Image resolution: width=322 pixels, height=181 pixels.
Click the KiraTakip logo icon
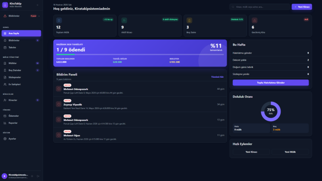click(x=5, y=5)
